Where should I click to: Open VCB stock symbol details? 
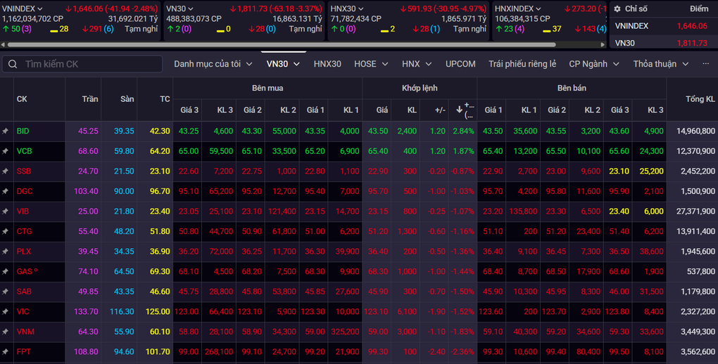[24, 151]
